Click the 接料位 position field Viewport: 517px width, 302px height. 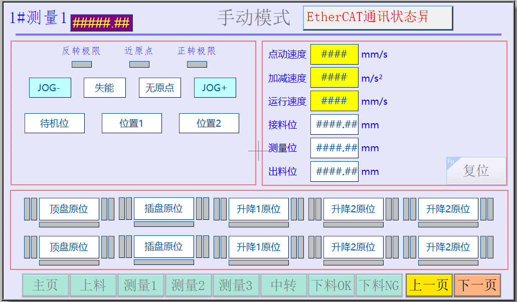[334, 125]
